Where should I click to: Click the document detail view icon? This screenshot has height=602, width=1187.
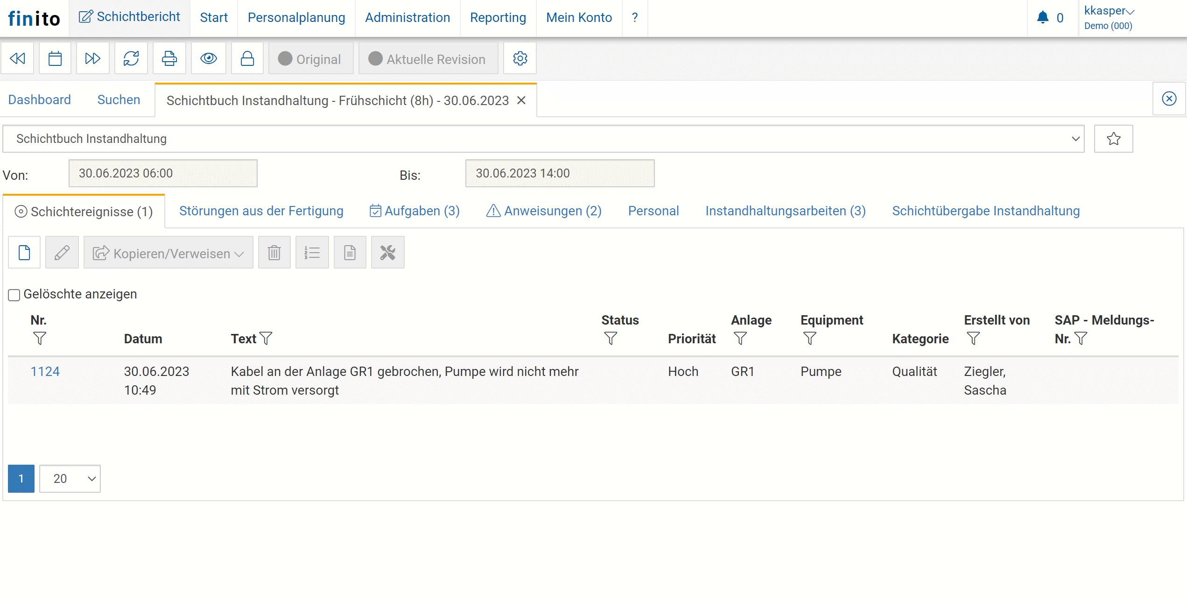349,253
